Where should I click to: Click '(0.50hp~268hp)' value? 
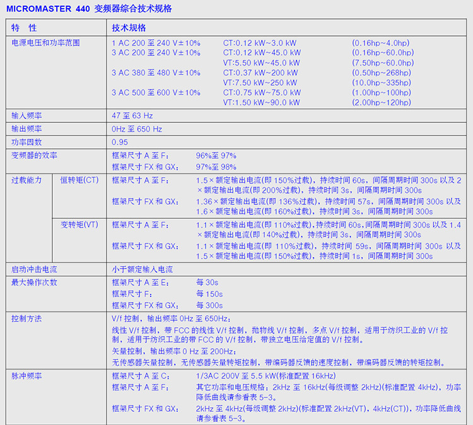(382, 73)
